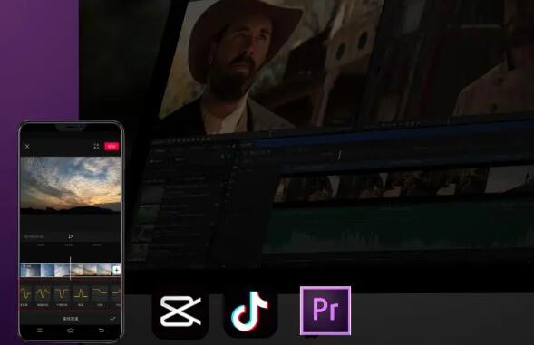The width and height of the screenshot is (534, 345).
Task: Select the first sky clip thumbnail in the timeline
Action: point(30,270)
